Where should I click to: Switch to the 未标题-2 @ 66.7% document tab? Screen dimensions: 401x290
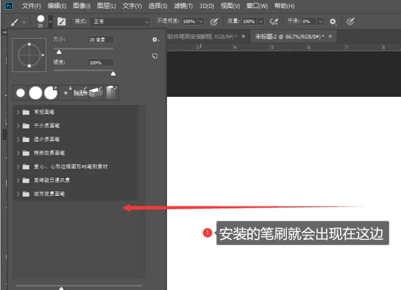tap(289, 37)
